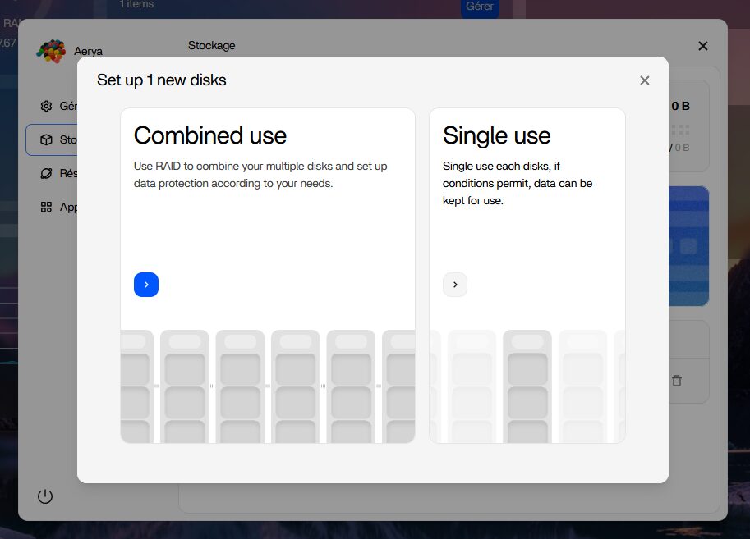Click the 0 B storage capacity card

point(688,126)
